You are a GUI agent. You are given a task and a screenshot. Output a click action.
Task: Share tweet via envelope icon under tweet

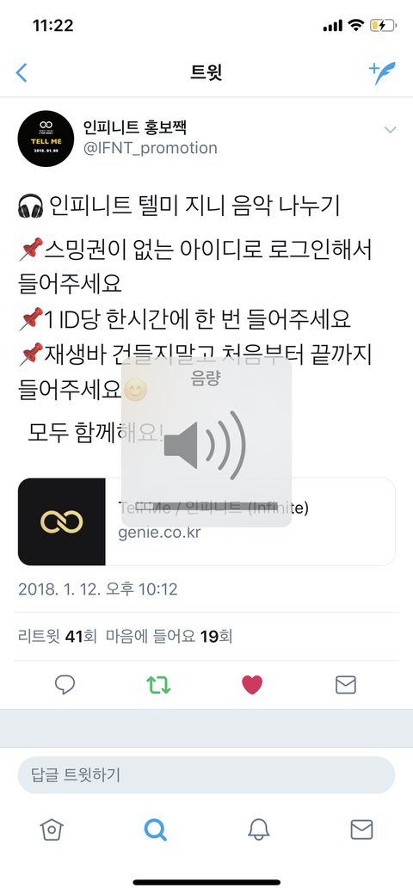click(x=346, y=684)
